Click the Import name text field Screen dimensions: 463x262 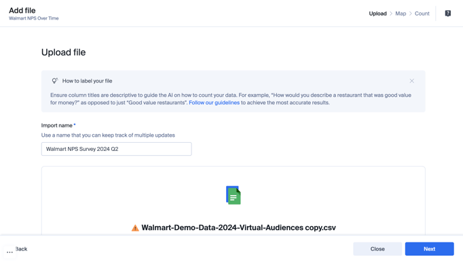(116, 149)
